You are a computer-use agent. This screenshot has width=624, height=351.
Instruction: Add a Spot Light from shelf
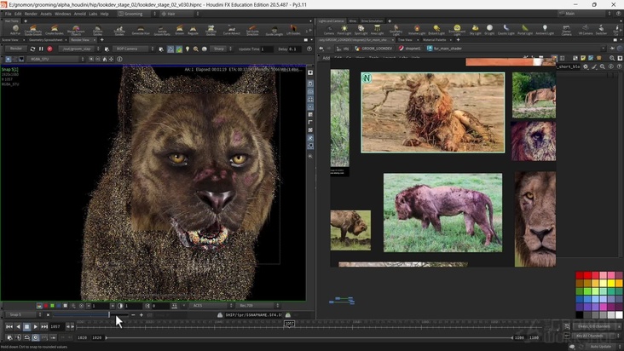(x=361, y=30)
